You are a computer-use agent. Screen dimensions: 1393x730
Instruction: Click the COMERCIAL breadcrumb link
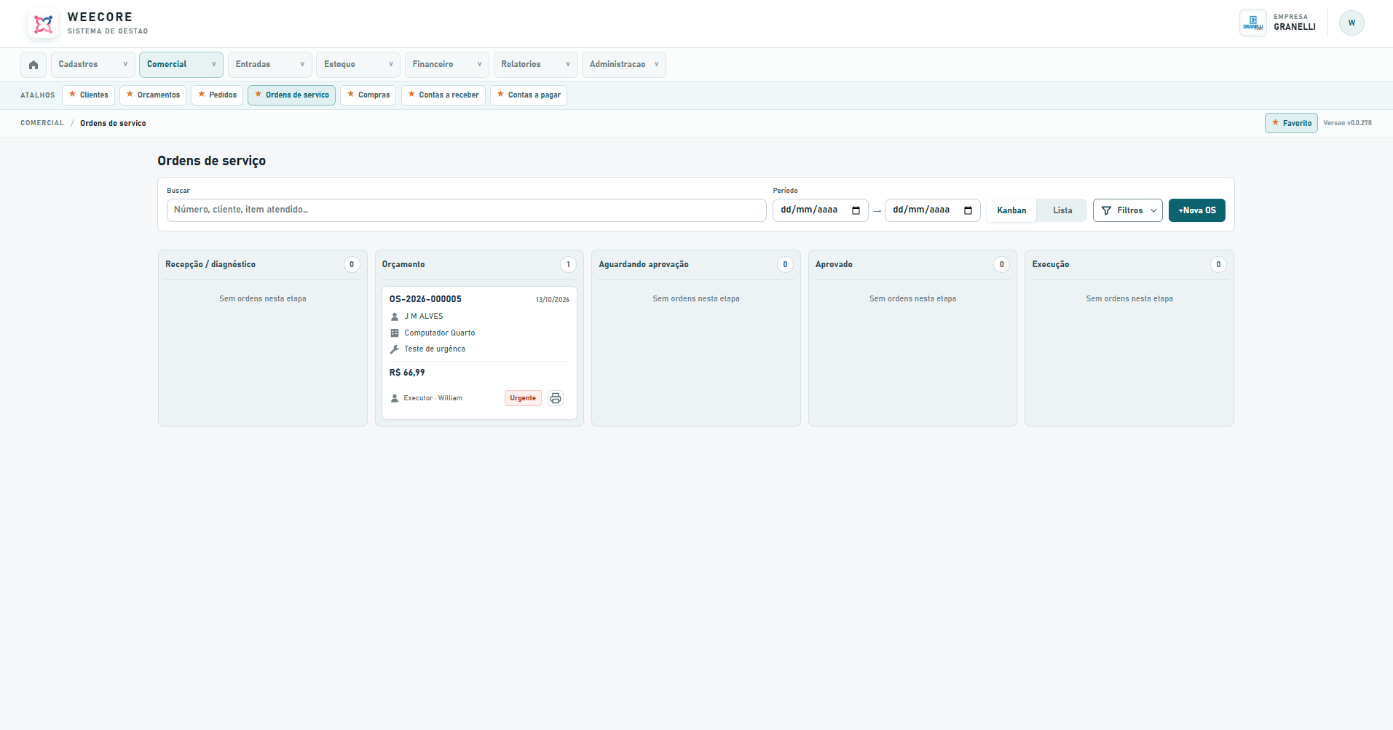[x=42, y=123]
